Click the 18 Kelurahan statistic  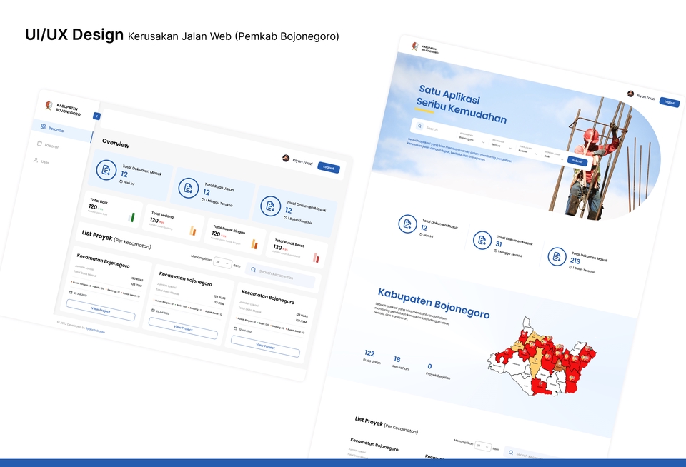[x=399, y=363]
